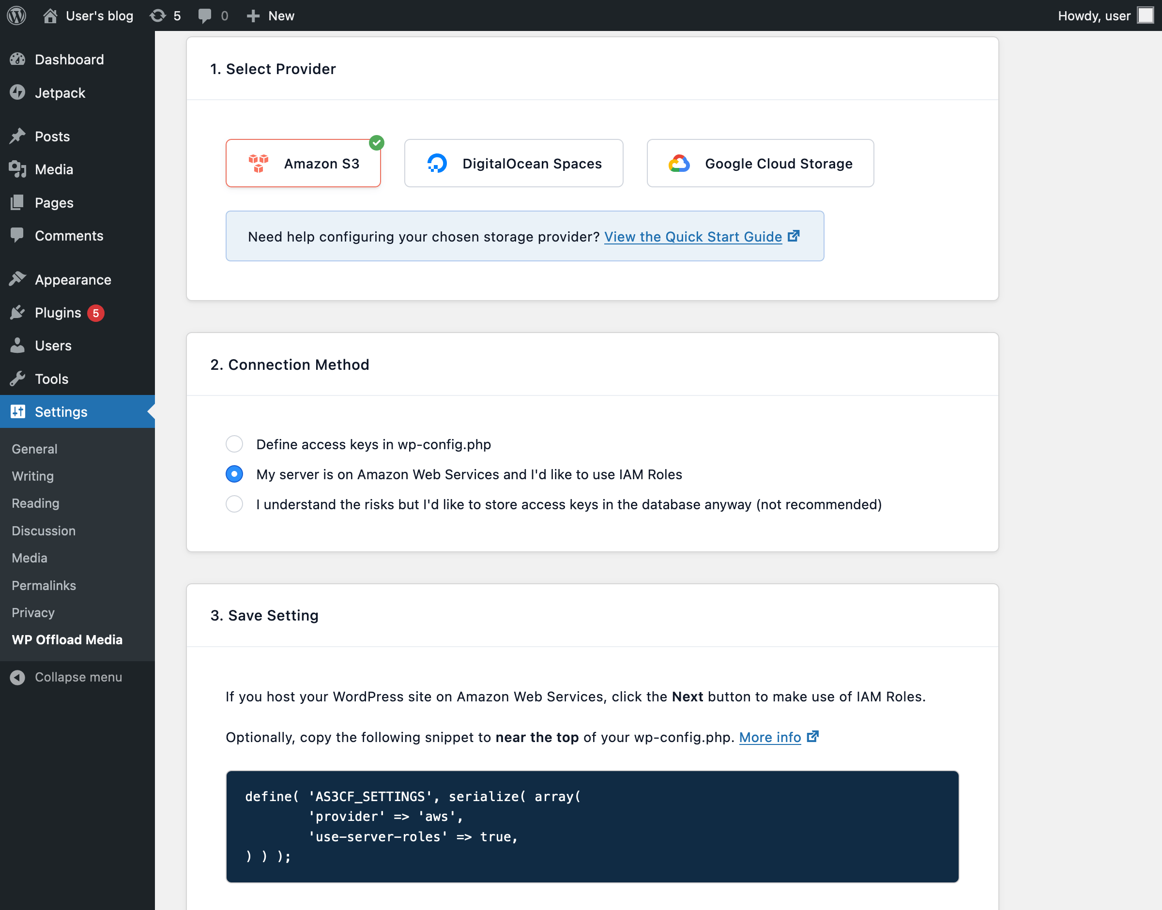Select the Amazon S3 provider icon

tap(259, 163)
